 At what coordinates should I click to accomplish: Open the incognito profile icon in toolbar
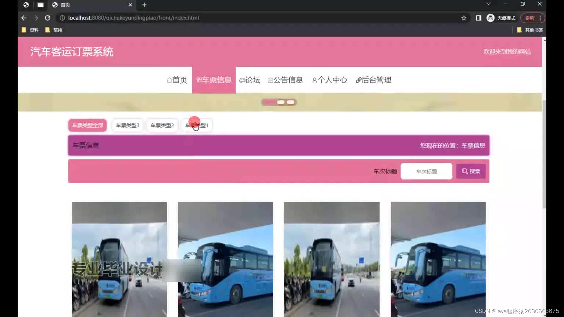point(490,18)
